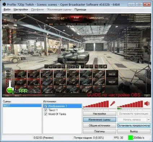Mute the microphone icon
Screen dimensions: 153x142
click(x=113, y=104)
